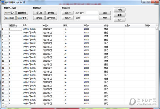Click the 添加行 button
This screenshot has width=160, height=109.
(x=39, y=18)
